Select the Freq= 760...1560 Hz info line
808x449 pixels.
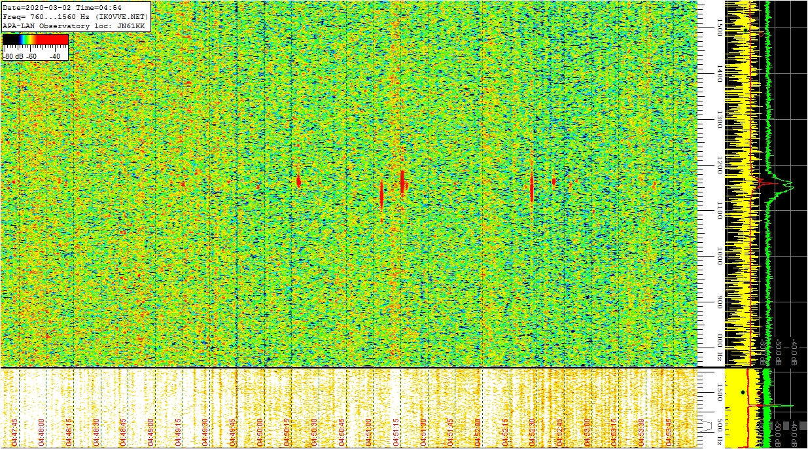75,16
